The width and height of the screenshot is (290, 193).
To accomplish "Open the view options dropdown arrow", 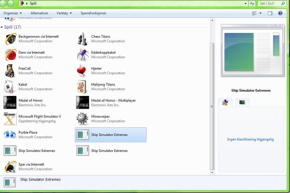I will click(x=260, y=13).
